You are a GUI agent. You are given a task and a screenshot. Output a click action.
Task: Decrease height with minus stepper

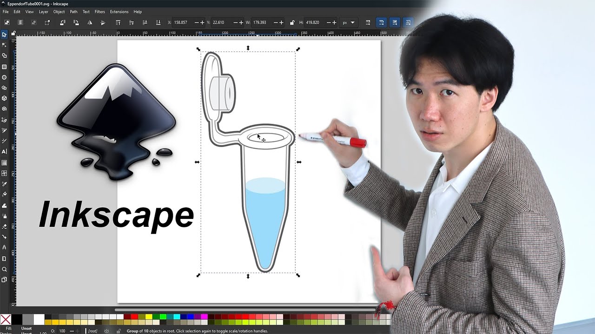coord(329,22)
